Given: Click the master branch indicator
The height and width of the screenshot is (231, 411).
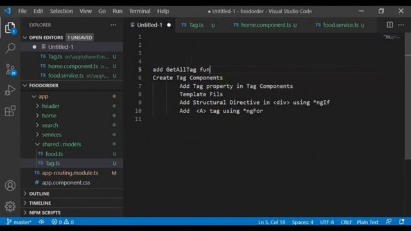Looking at the screenshot, I should pyautogui.click(x=19, y=222).
